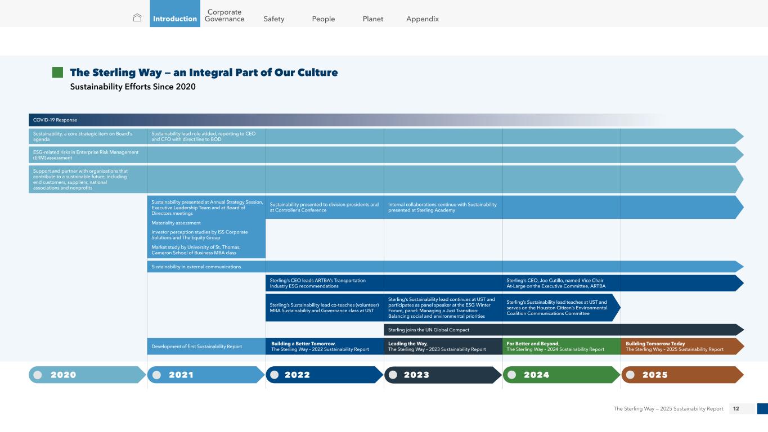768x432 pixels.
Task: Click the blue square beside page number
Action: (762, 409)
